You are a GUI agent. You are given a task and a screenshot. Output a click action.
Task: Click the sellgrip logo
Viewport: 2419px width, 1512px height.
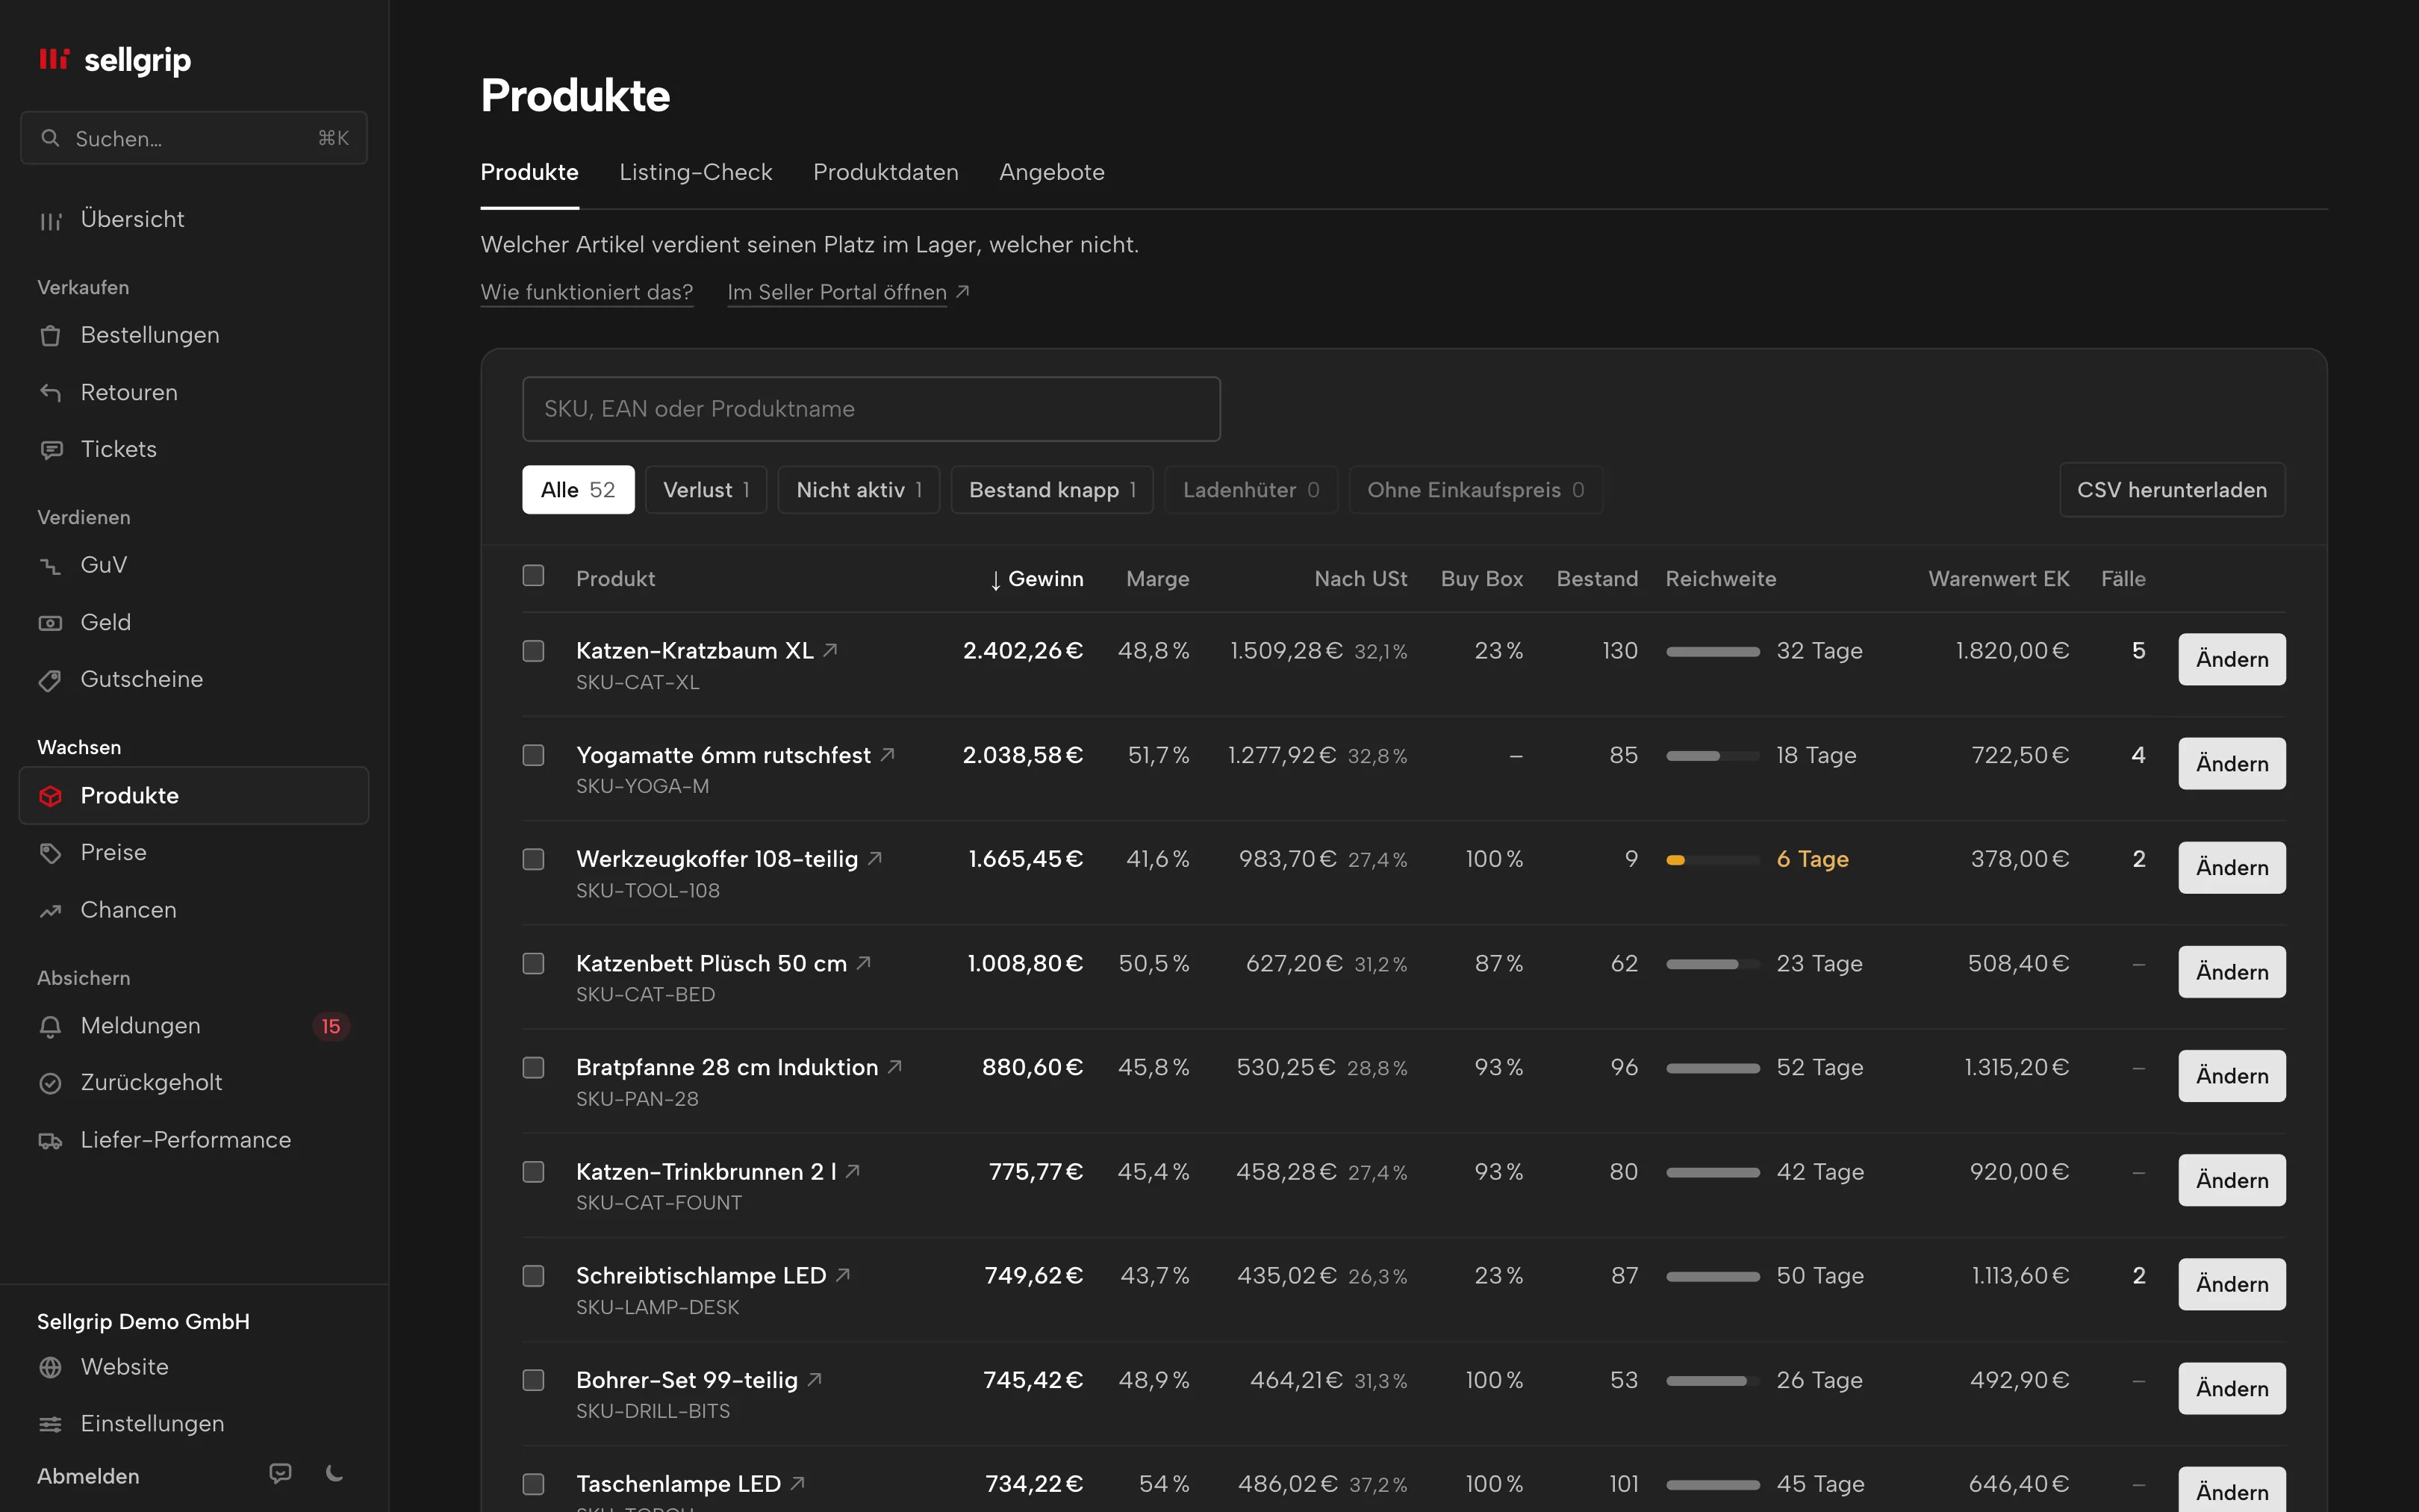[x=114, y=60]
